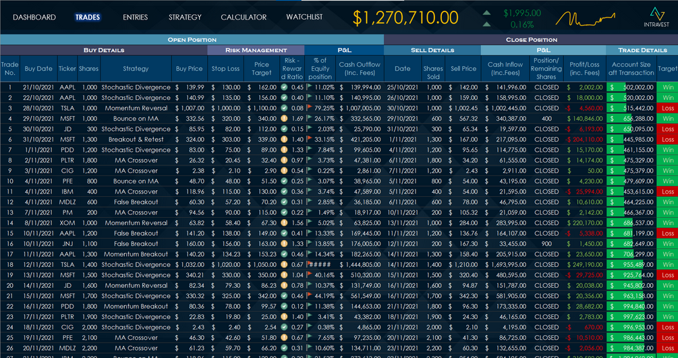Select the Close Position section header
The height and width of the screenshot is (358, 678).
pos(531,40)
